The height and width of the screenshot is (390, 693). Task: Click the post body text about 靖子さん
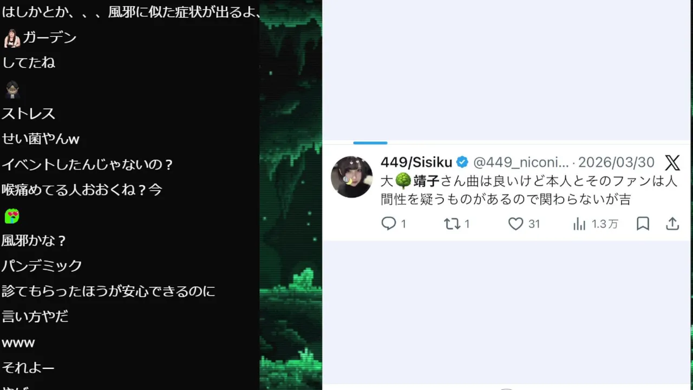[x=529, y=190]
